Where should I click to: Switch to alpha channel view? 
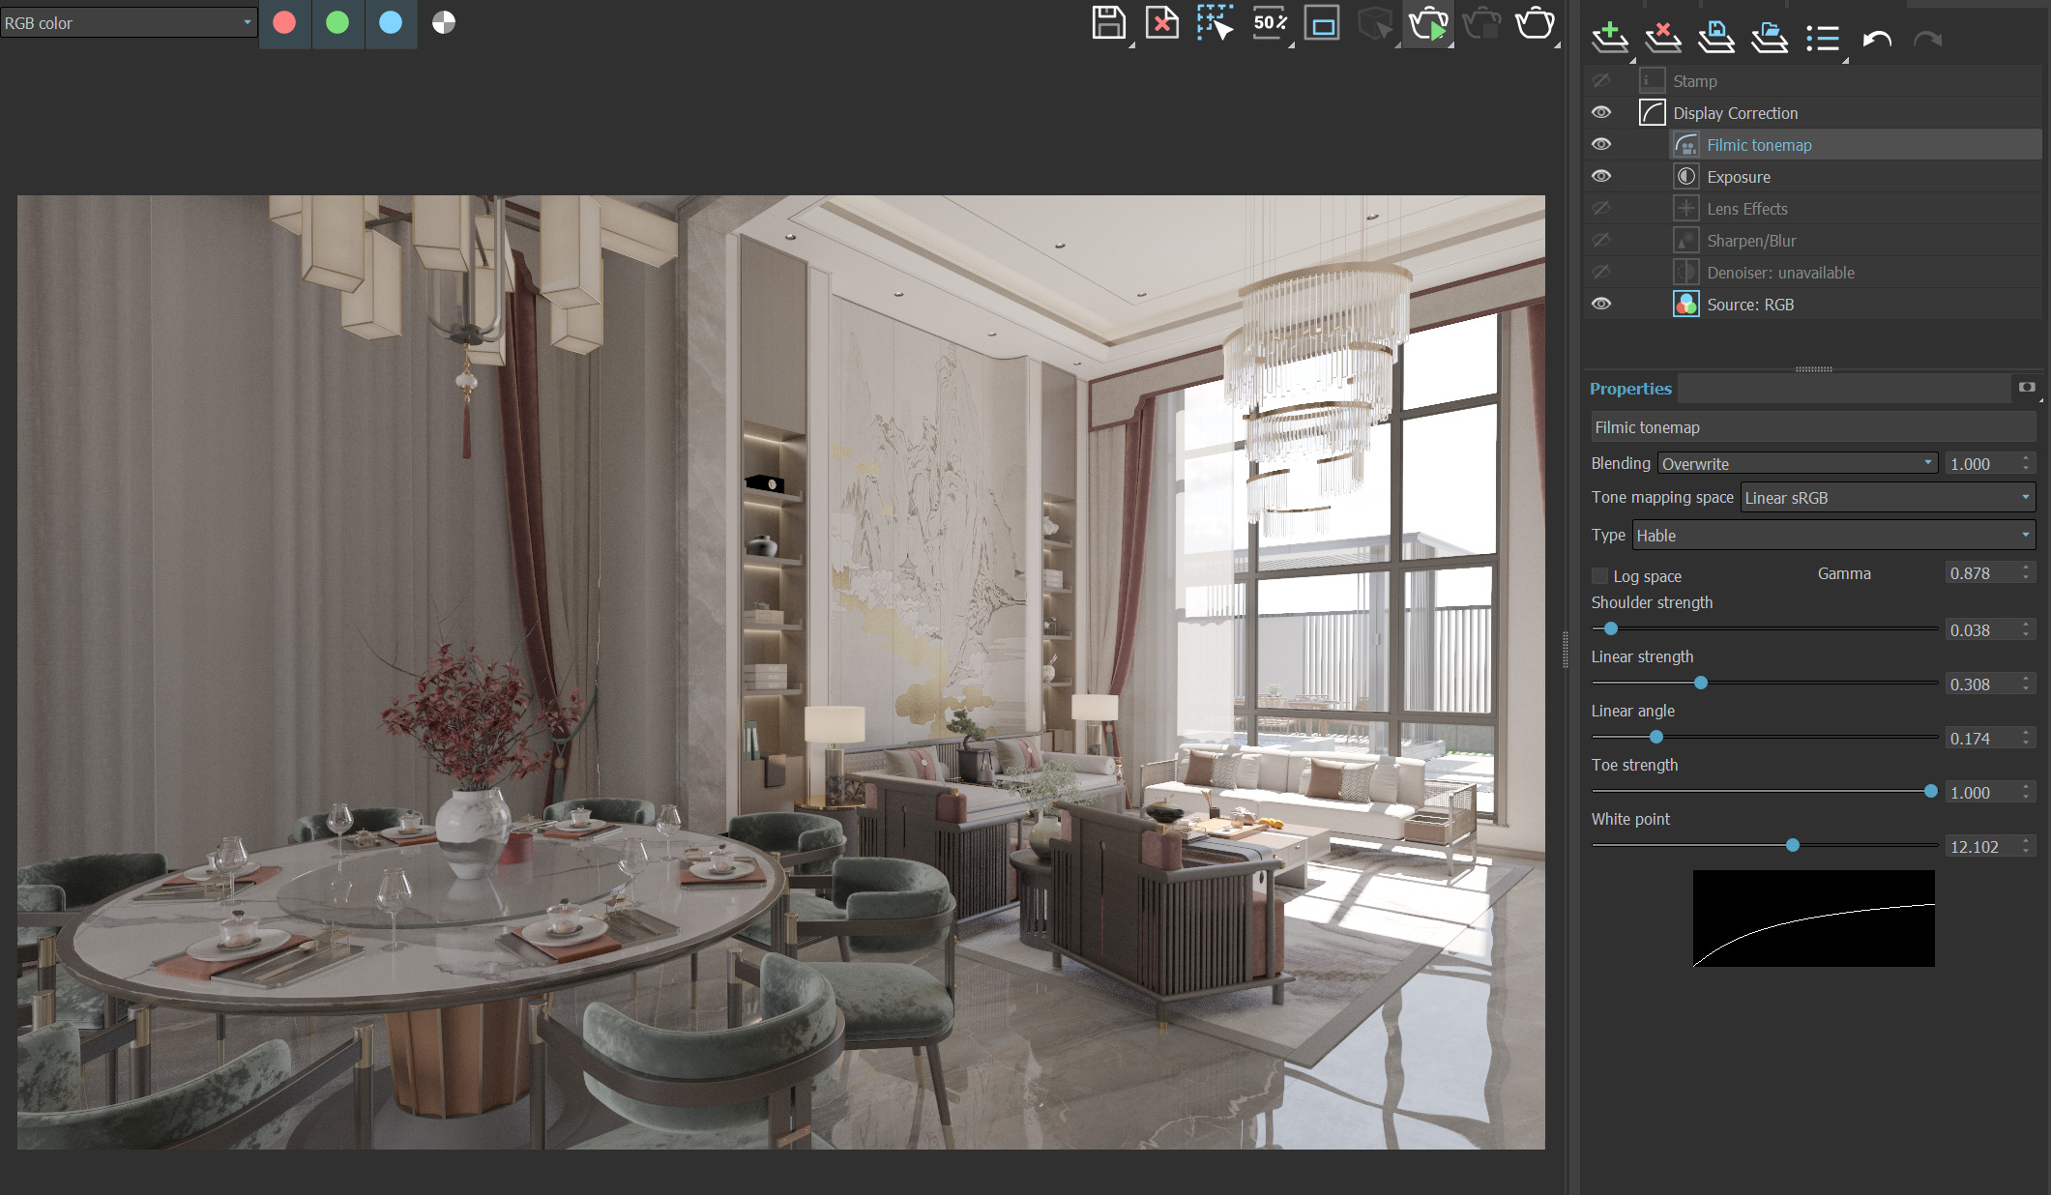coord(444,23)
